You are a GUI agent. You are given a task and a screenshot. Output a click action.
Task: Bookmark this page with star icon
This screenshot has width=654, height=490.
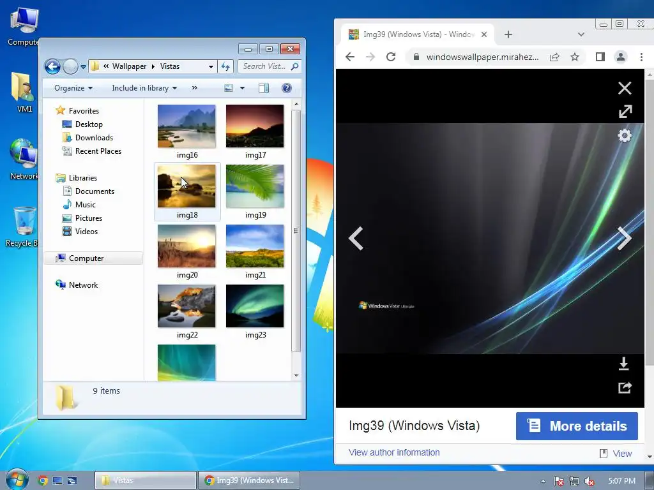click(575, 57)
